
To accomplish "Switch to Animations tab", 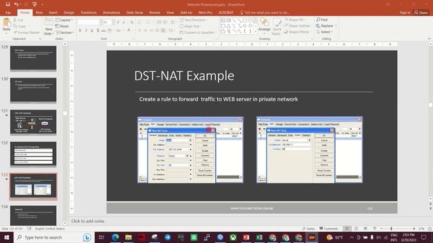I will click(x=111, y=12).
